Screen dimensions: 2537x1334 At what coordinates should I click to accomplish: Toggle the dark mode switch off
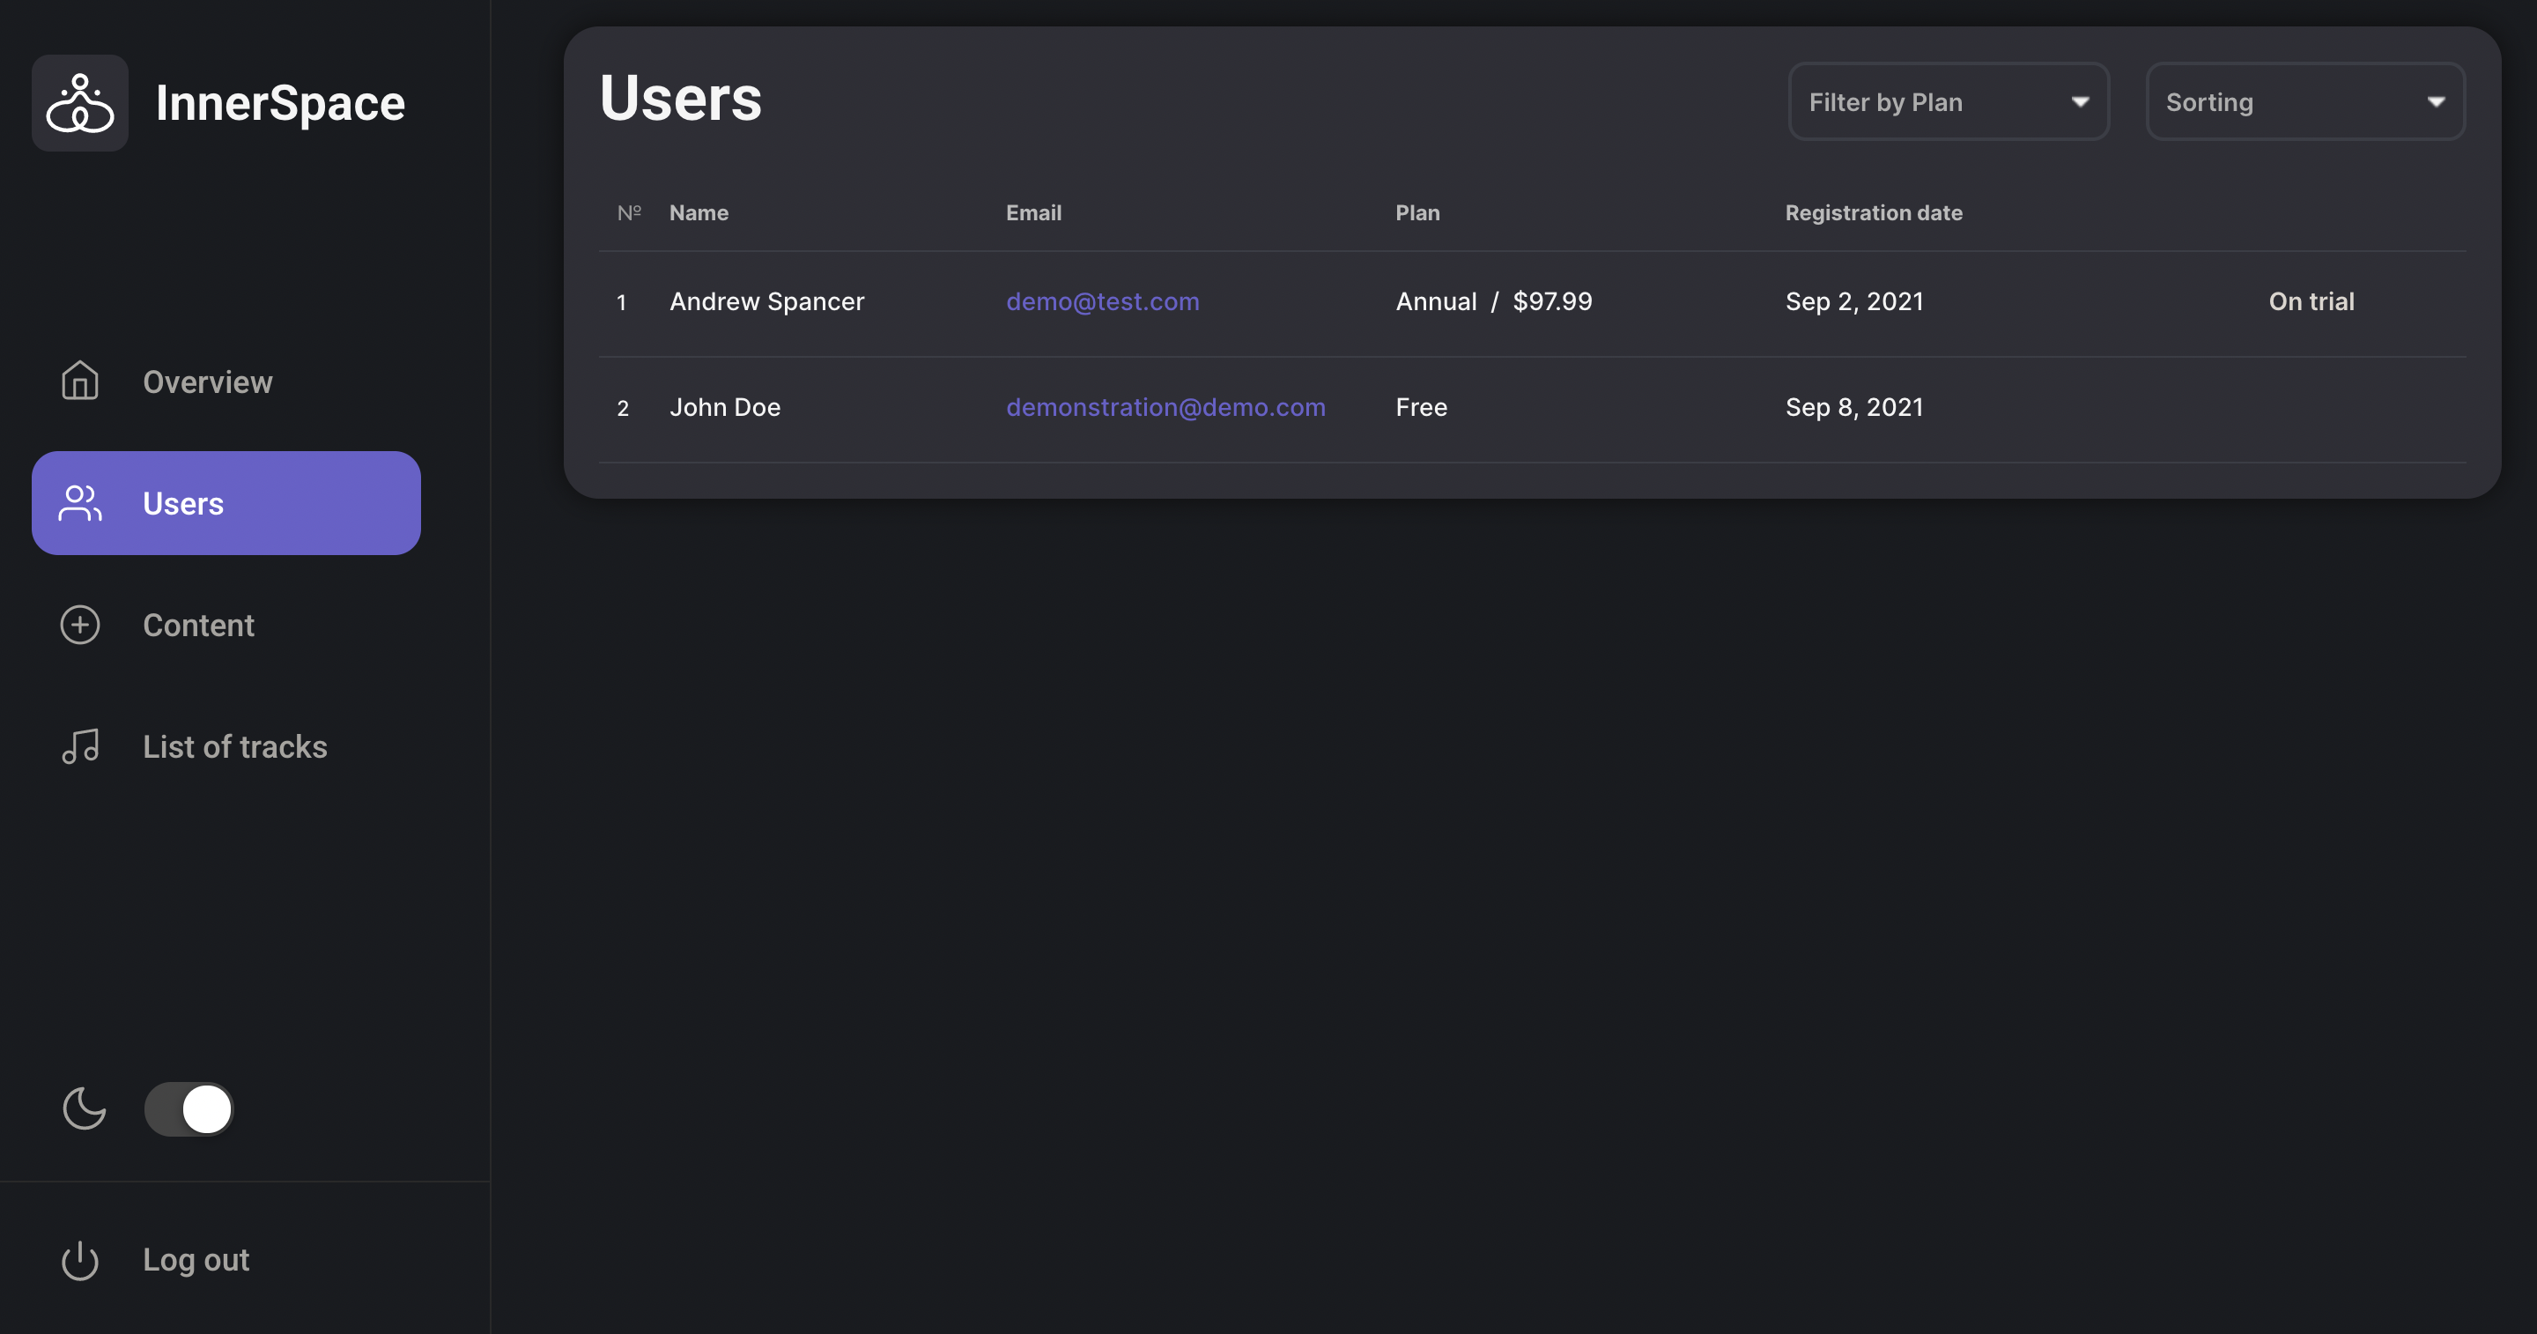(x=189, y=1109)
